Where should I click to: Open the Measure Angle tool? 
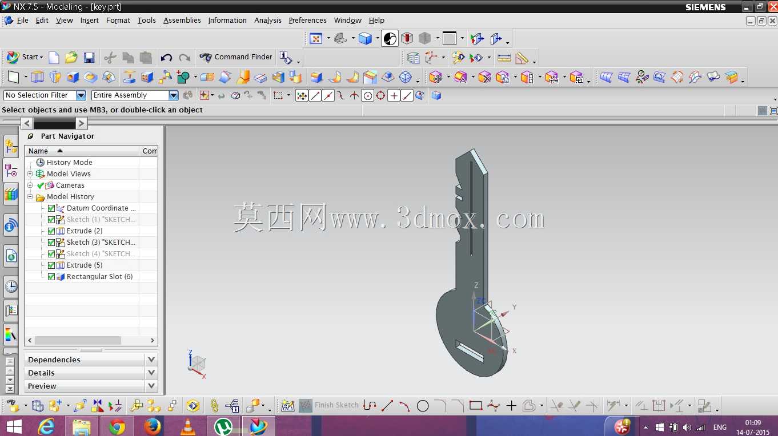coord(521,58)
